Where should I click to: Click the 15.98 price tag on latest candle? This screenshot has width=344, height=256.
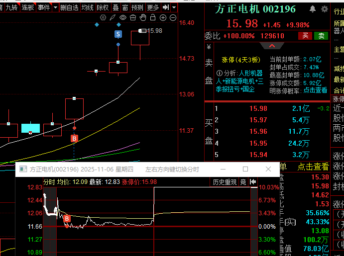click(154, 31)
